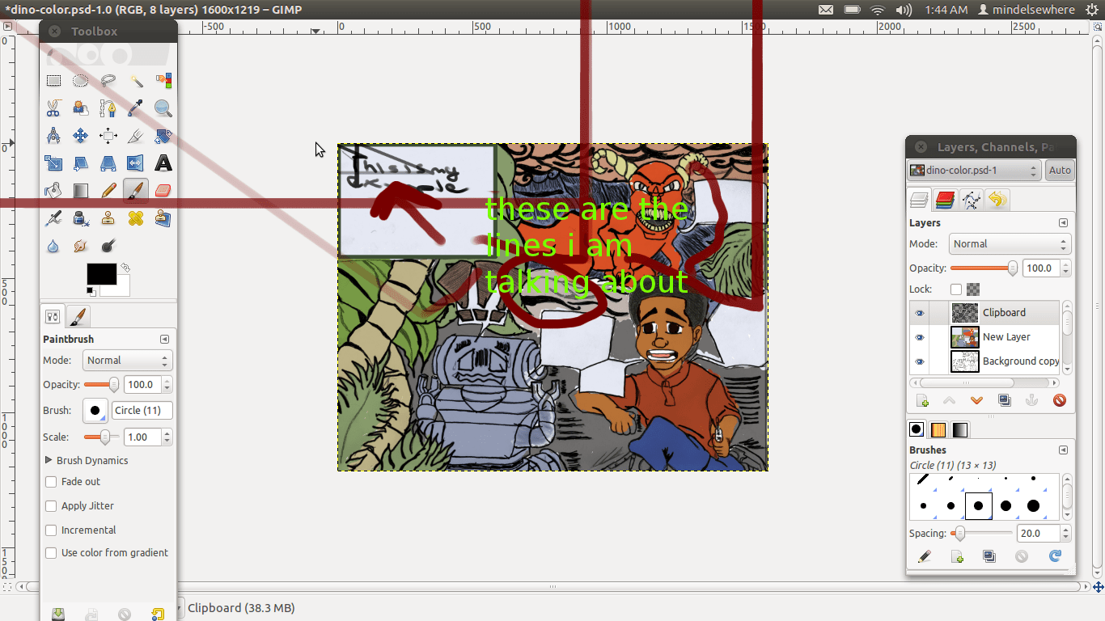Screen dimensions: 1105x621
Task: Select the Crop tool
Action: tap(136, 136)
